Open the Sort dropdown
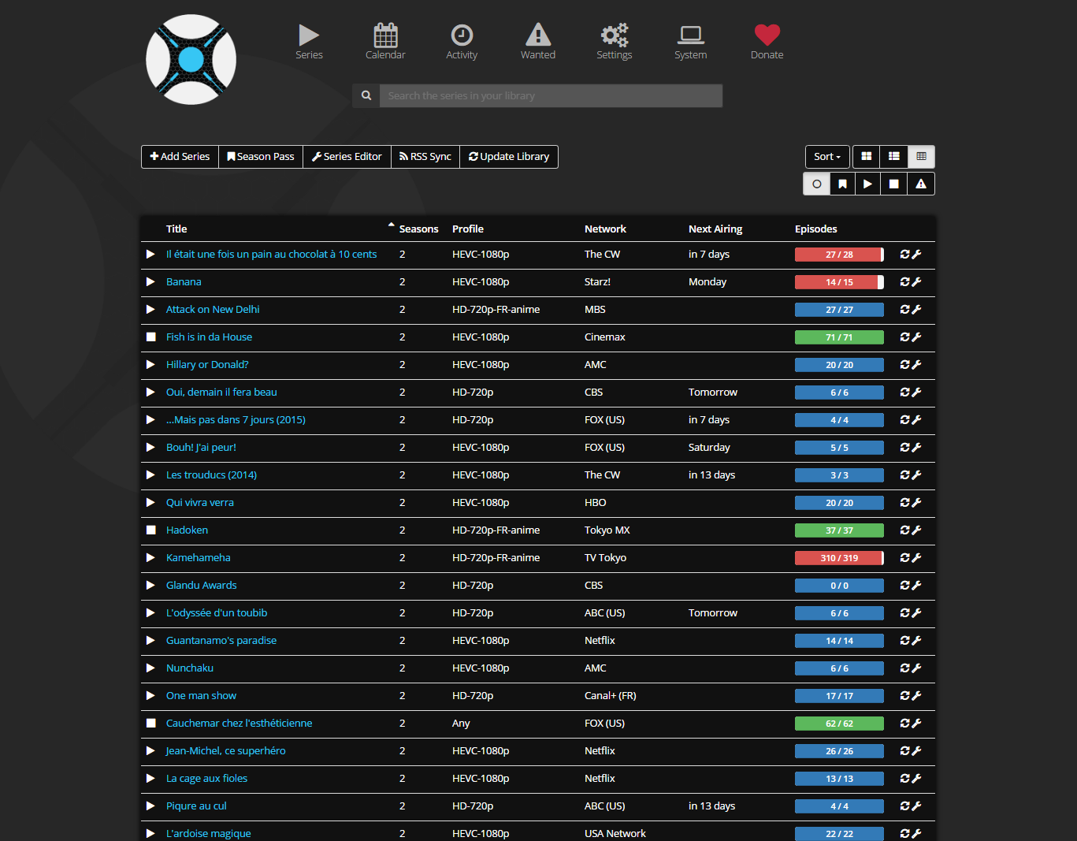The height and width of the screenshot is (841, 1077). (x=827, y=157)
